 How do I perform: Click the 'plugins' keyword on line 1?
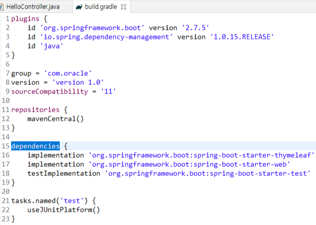click(x=25, y=19)
